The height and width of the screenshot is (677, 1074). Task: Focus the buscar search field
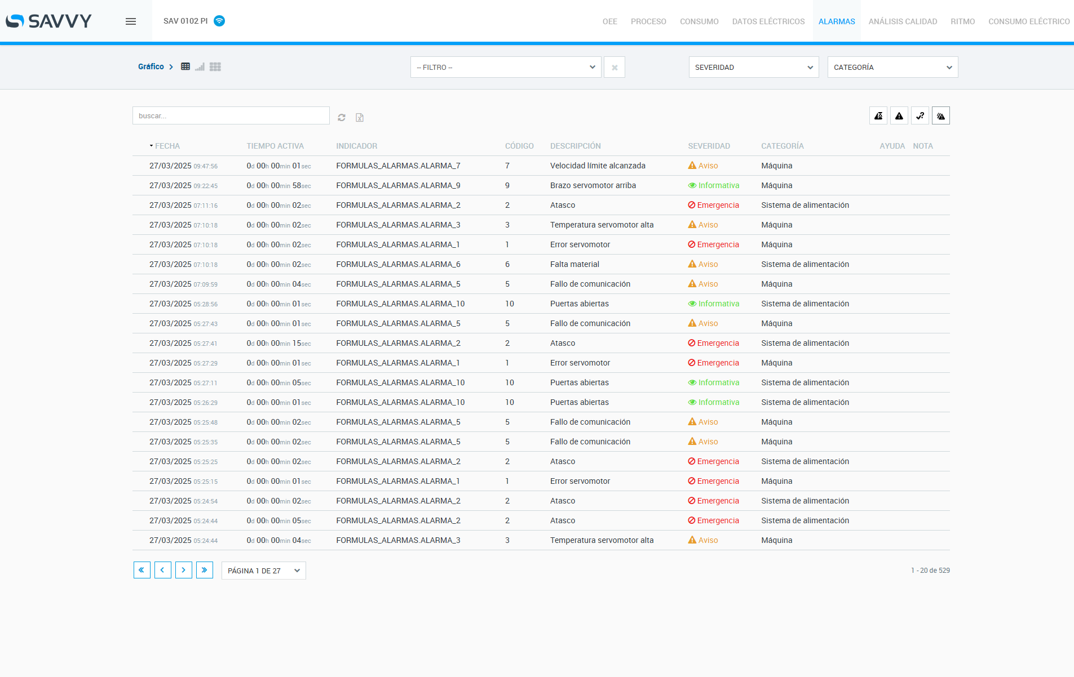(231, 115)
